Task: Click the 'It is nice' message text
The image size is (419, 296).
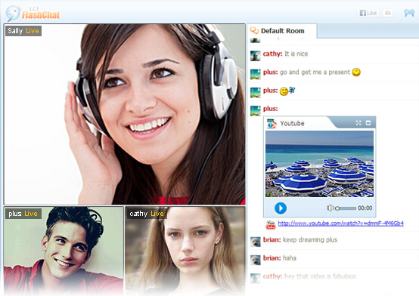Action: (x=296, y=54)
